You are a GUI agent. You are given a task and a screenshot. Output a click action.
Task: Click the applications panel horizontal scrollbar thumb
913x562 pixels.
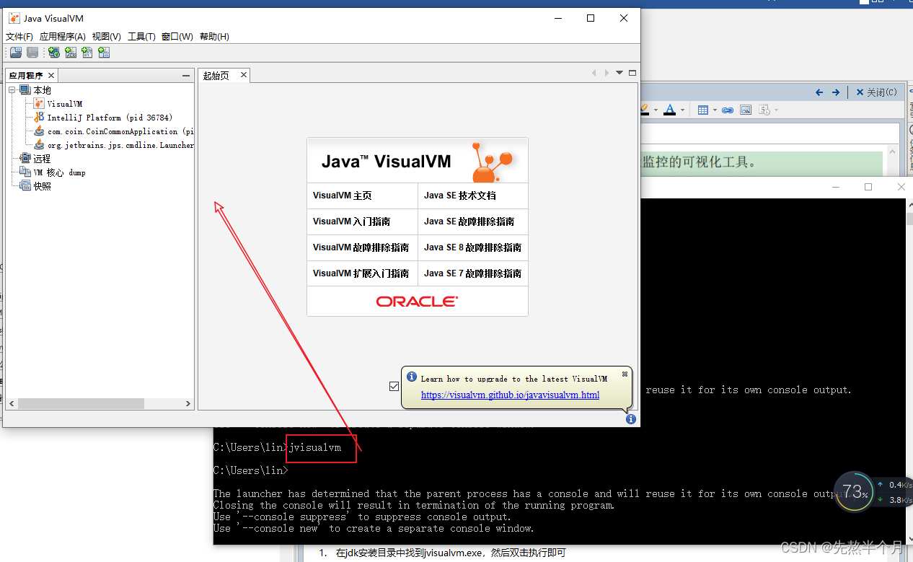81,404
